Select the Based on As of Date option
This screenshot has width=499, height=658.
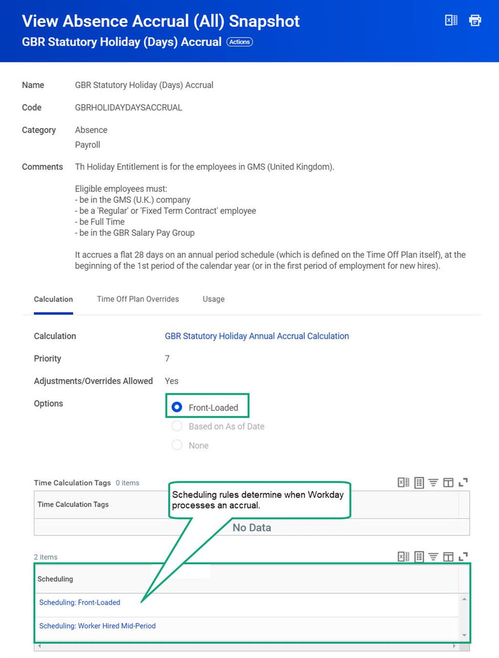(177, 426)
